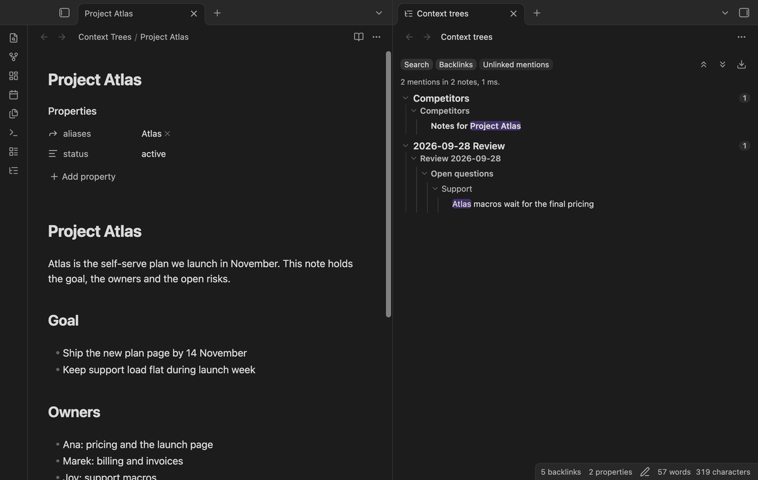Click the status property name
This screenshot has width=758, height=480.
pos(76,154)
